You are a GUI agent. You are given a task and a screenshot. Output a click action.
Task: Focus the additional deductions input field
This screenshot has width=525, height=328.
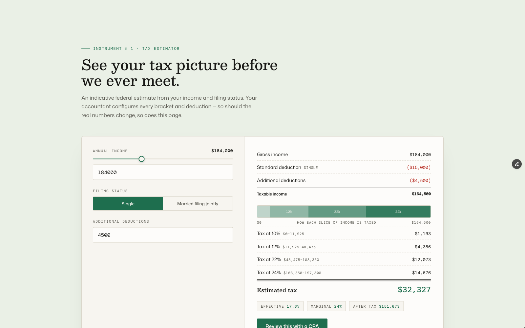(163, 235)
